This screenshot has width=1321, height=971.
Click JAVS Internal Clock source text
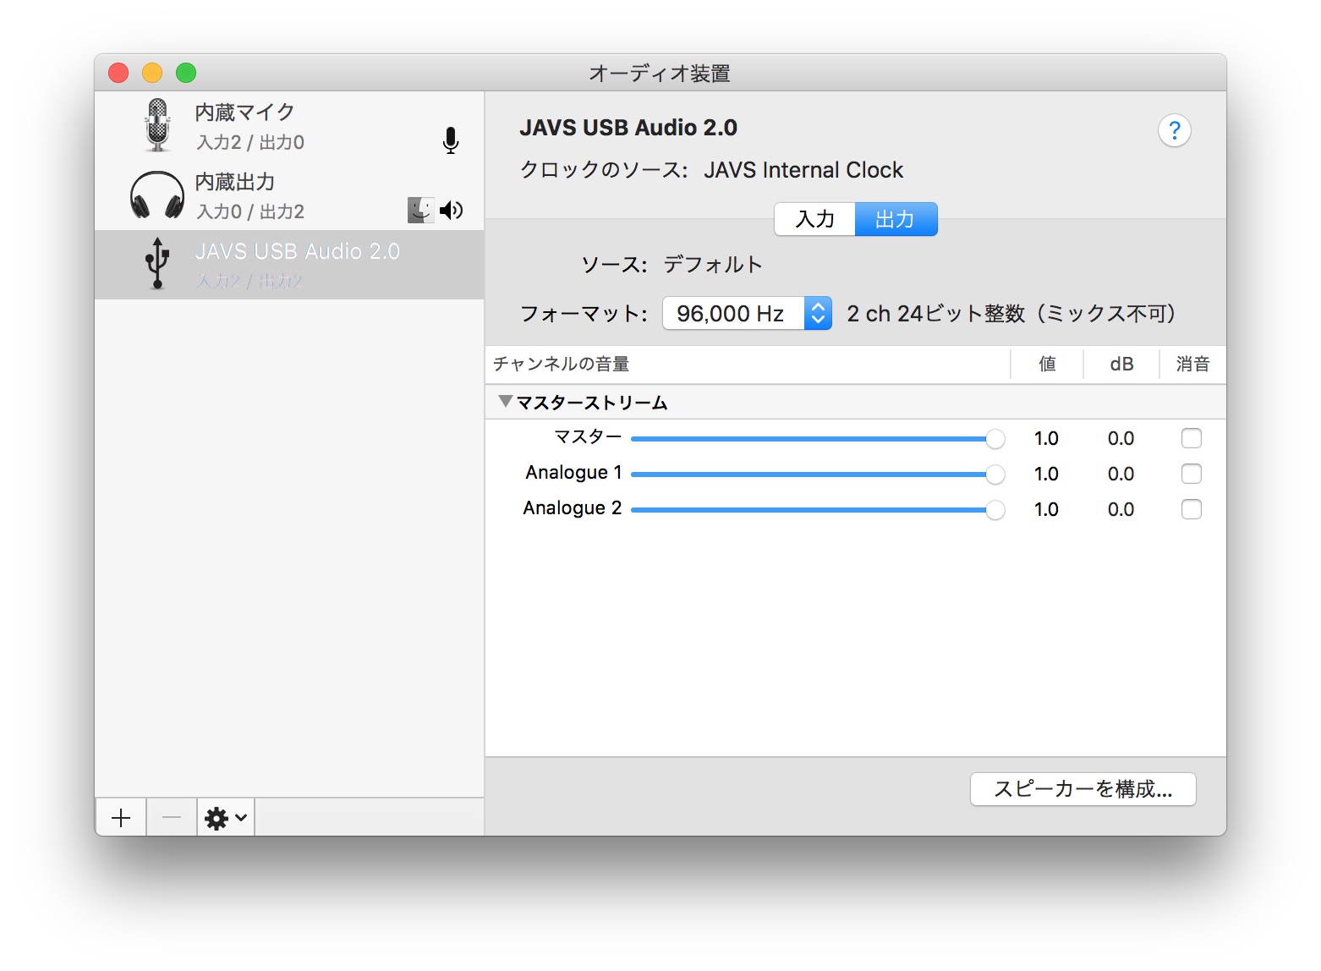[x=803, y=170]
